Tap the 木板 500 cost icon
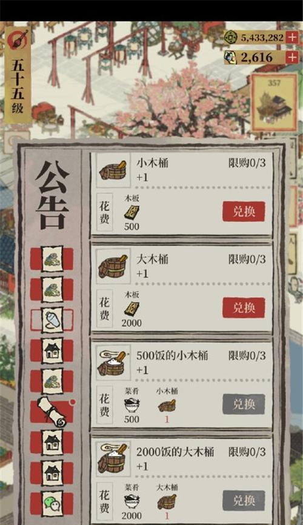This screenshot has height=525, width=303. [132, 212]
